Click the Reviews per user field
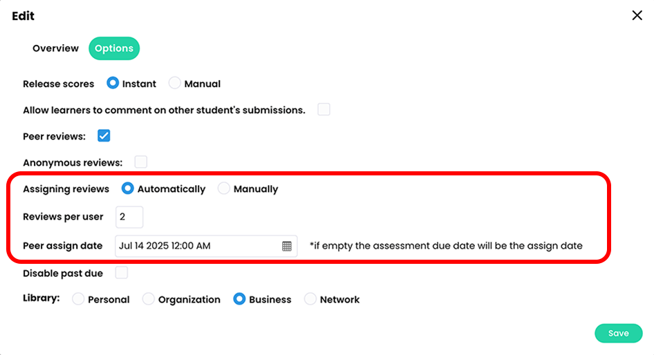 [129, 217]
